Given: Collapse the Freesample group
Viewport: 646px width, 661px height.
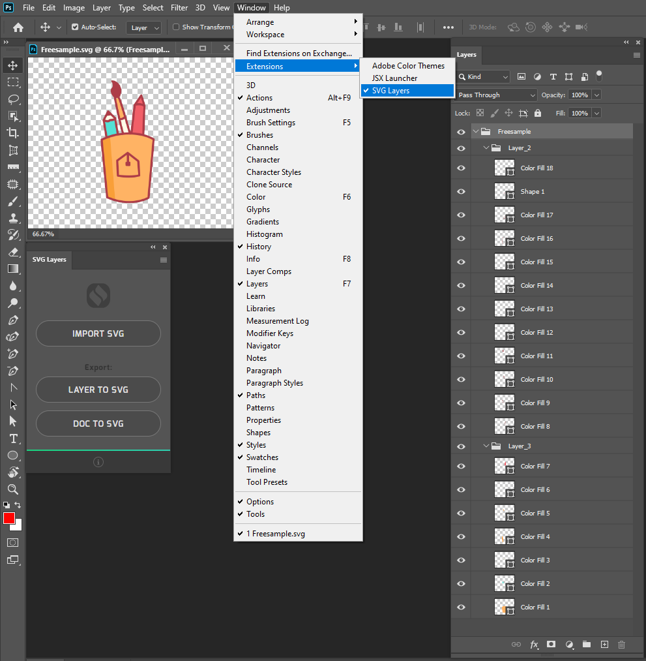Looking at the screenshot, I should click(475, 132).
